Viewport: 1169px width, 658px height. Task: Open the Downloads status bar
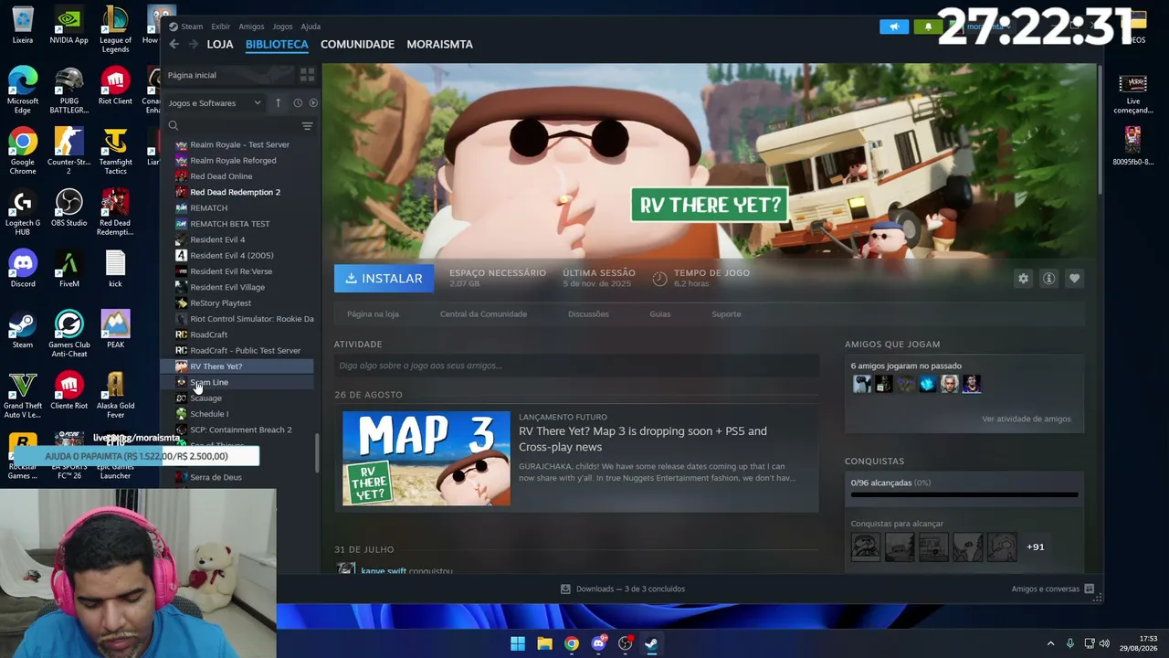point(623,589)
